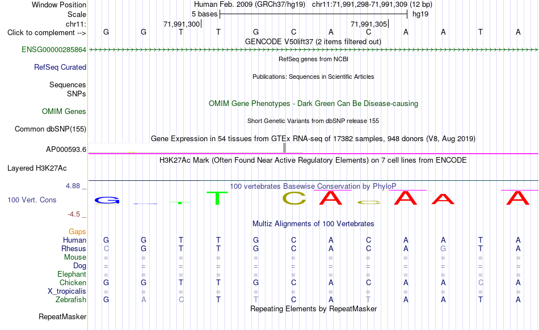The image size is (539, 330).
Task: Click the Scale label
Action: pyautogui.click(x=77, y=14)
